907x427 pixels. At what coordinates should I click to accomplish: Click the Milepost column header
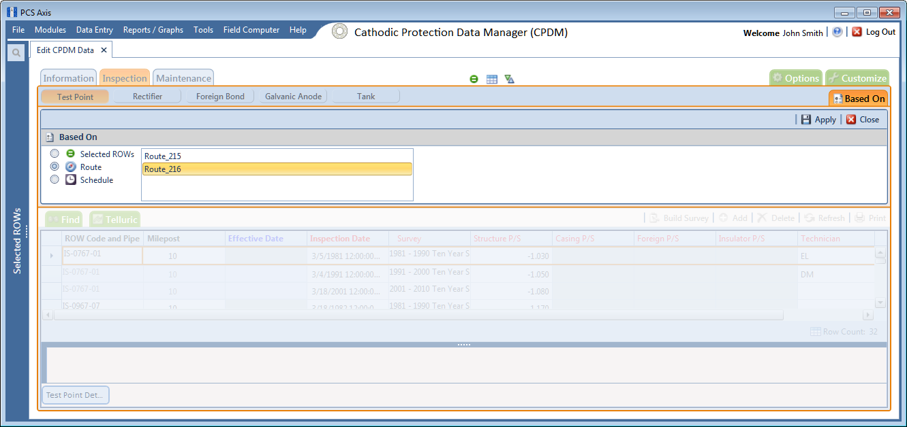[x=184, y=239]
